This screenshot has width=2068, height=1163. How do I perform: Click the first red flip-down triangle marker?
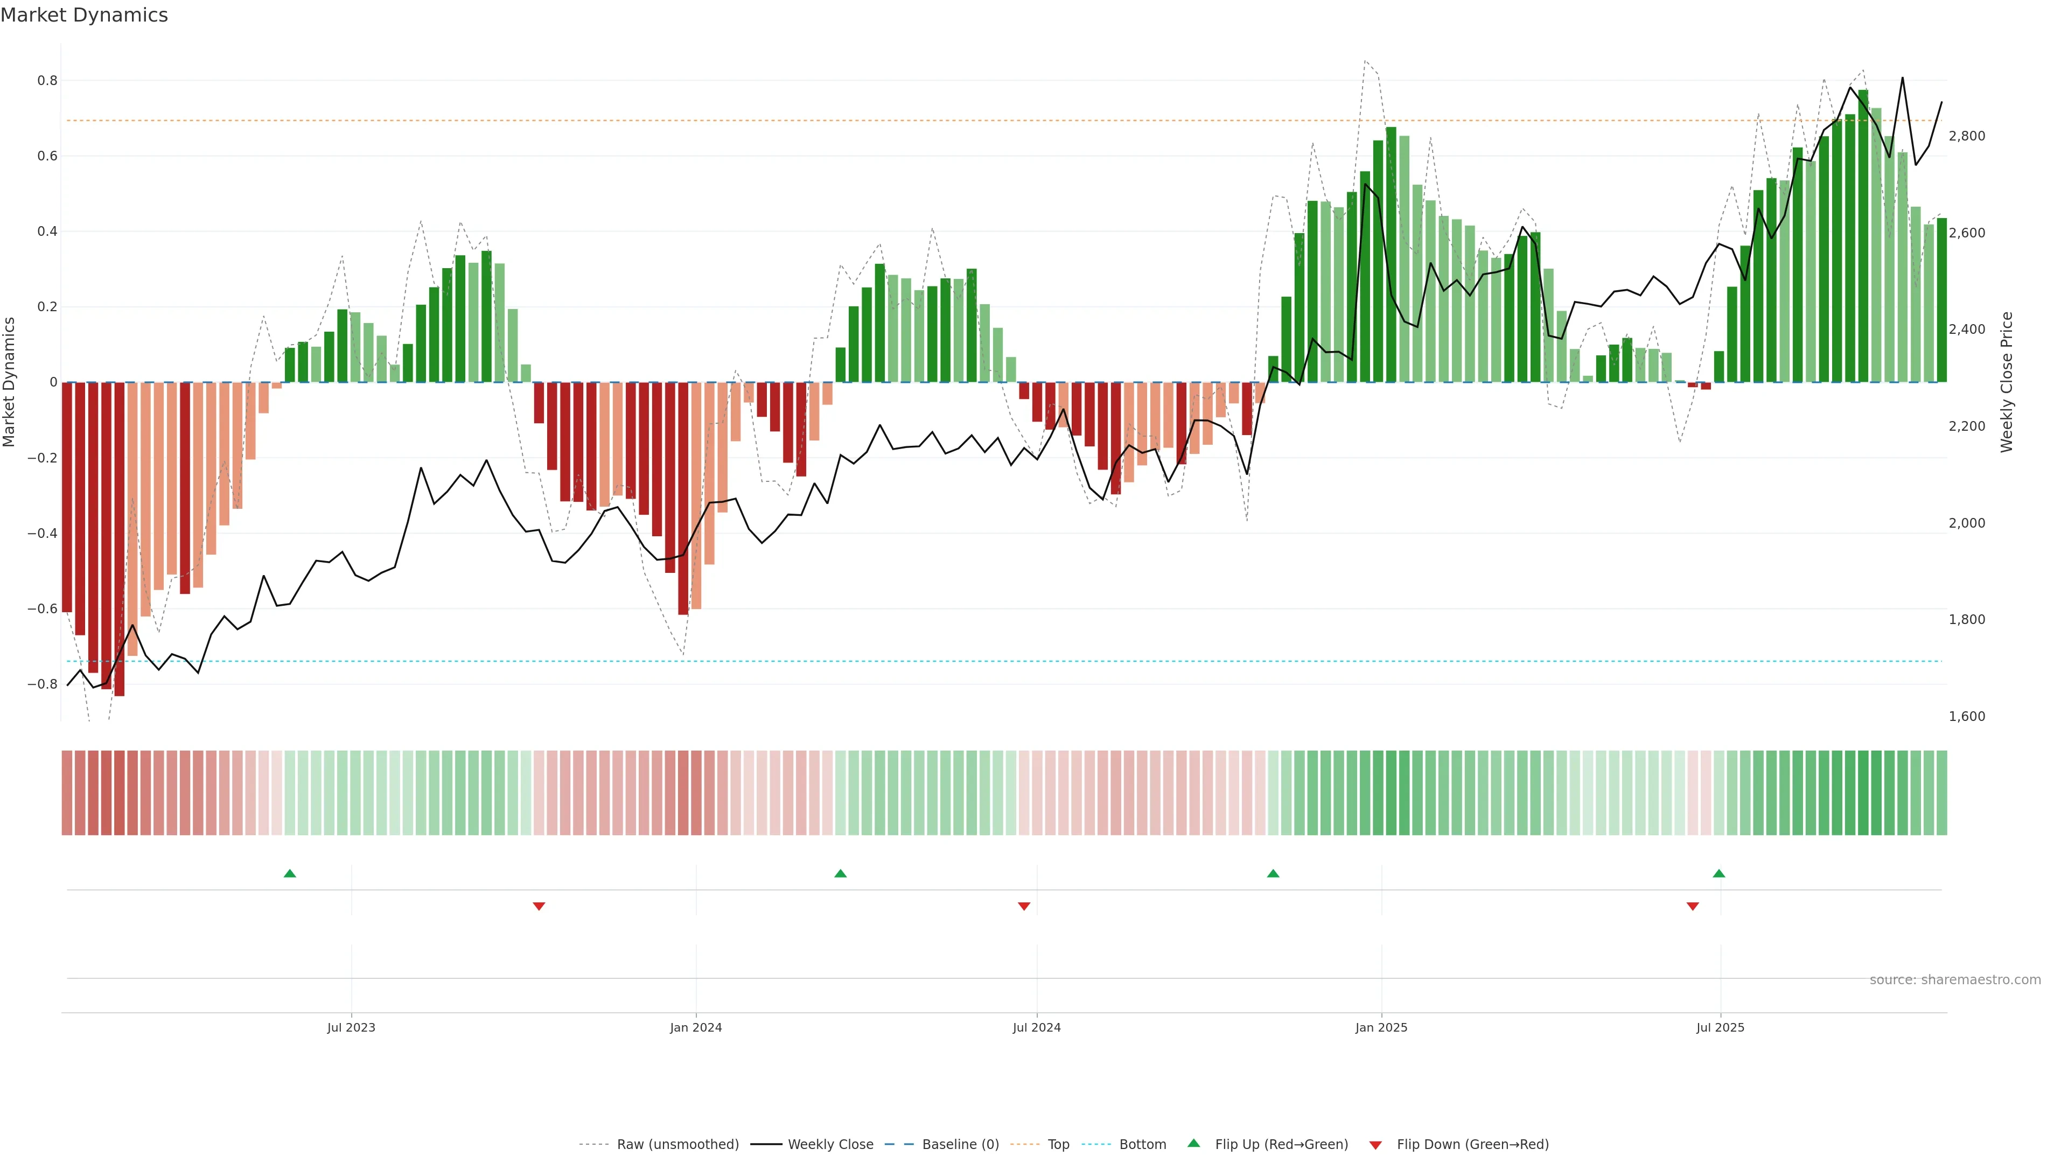539,906
